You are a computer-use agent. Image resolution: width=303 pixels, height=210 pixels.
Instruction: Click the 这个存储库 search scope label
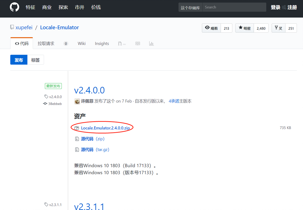pos(190,7)
